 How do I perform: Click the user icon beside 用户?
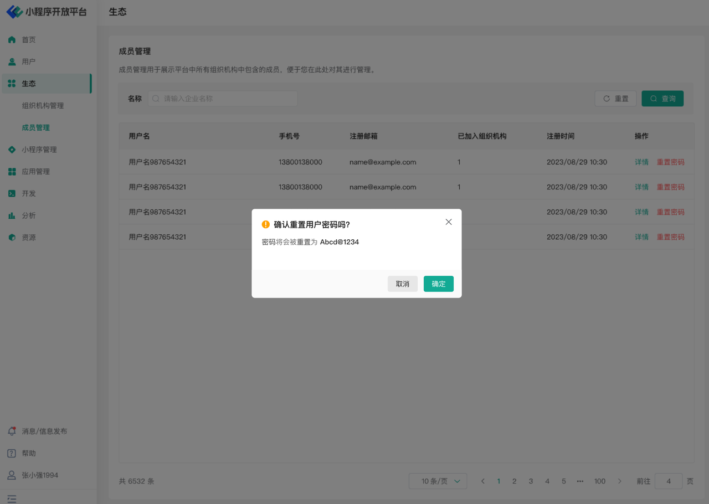12,62
